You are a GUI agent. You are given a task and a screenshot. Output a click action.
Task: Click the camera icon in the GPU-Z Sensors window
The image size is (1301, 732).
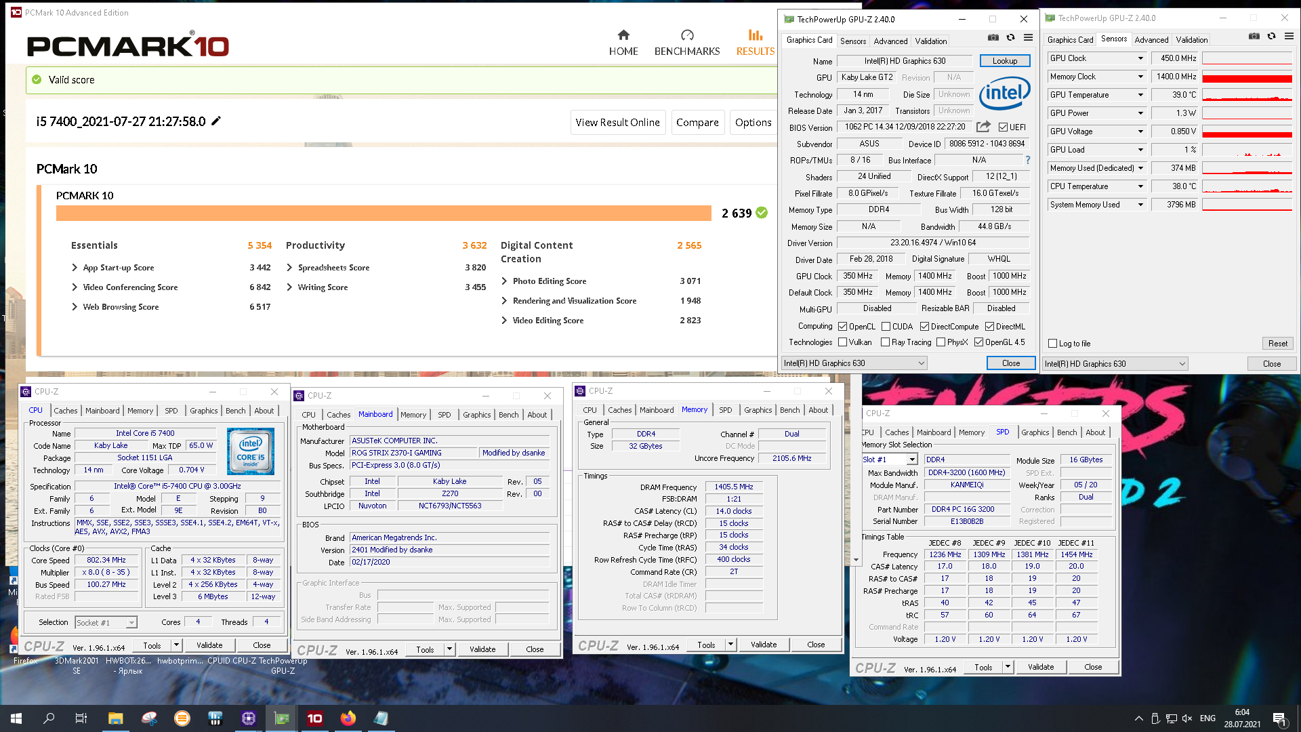tap(1254, 37)
